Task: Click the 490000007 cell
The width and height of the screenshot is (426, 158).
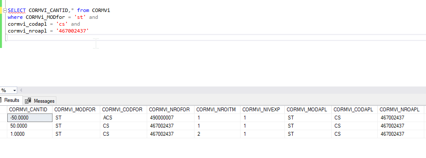Action: pyautogui.click(x=170, y=118)
